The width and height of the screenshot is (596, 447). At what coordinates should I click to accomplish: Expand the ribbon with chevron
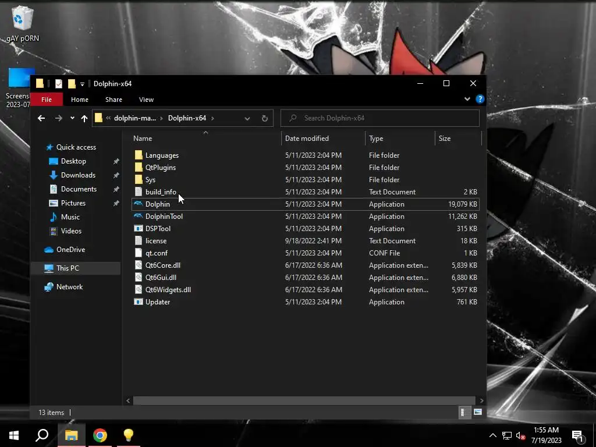click(x=467, y=99)
